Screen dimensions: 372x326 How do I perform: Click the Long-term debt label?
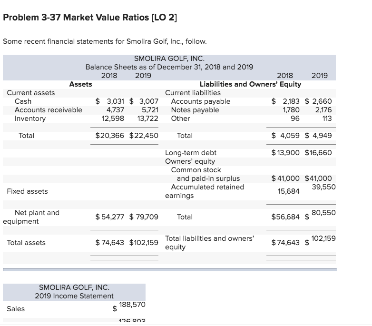[191, 153]
